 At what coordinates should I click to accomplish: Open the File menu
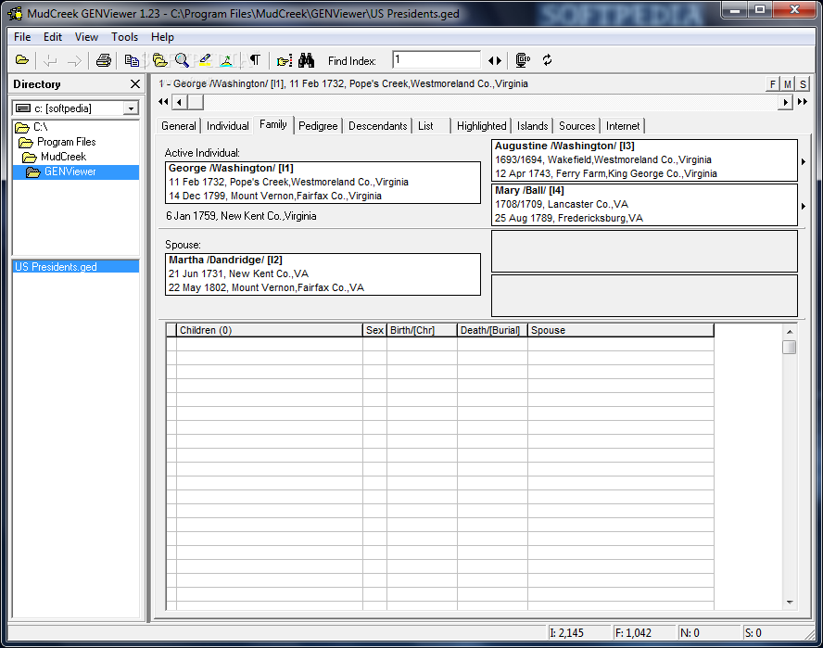pyautogui.click(x=22, y=37)
